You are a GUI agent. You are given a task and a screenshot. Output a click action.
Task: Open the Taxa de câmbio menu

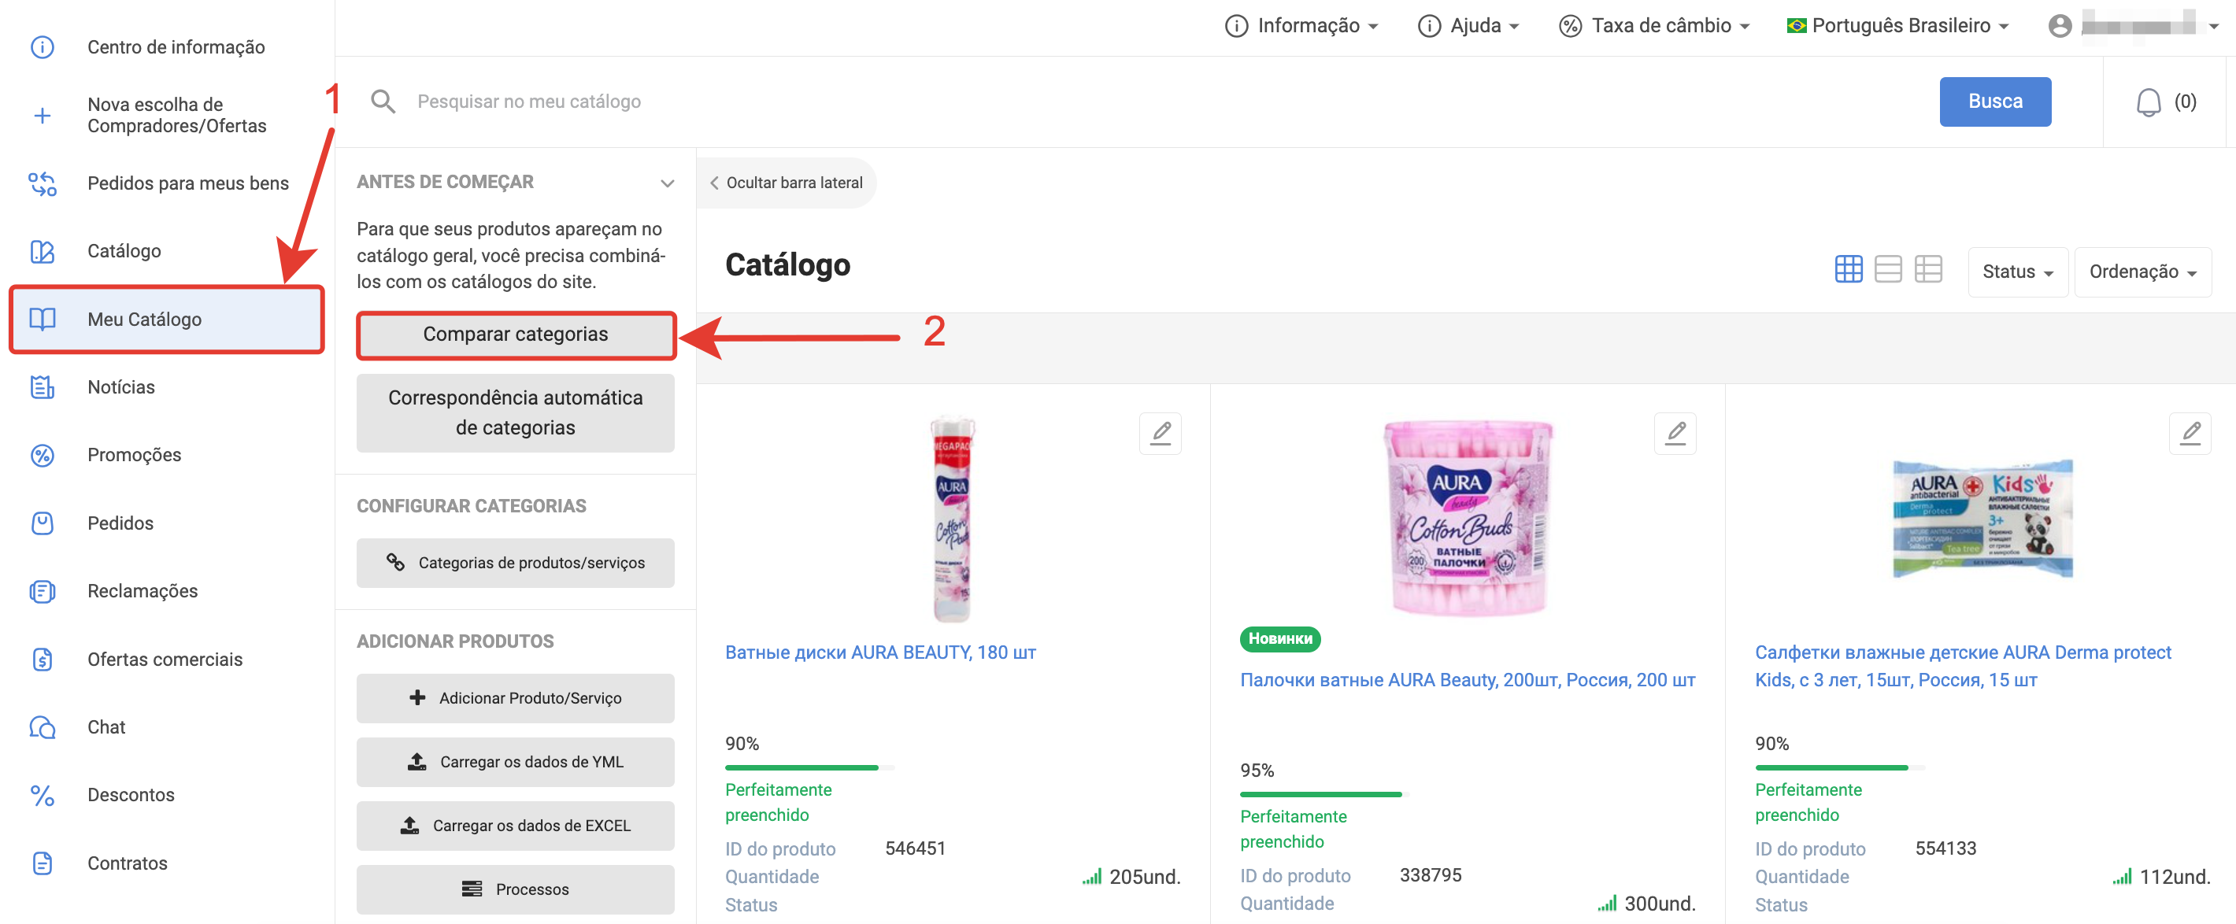(x=1653, y=26)
